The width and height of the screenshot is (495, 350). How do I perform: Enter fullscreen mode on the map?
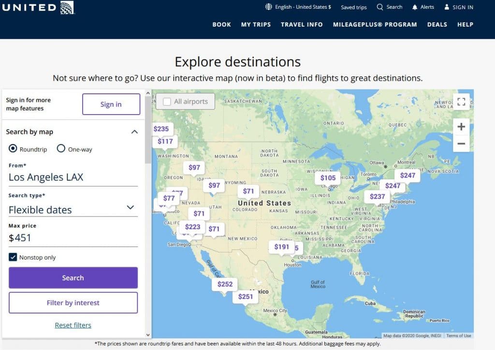(461, 102)
